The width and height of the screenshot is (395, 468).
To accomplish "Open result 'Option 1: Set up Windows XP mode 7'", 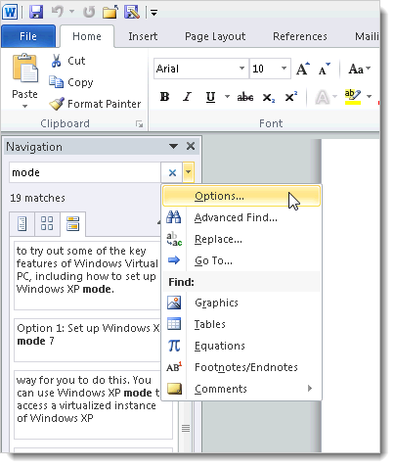I will coord(87,340).
